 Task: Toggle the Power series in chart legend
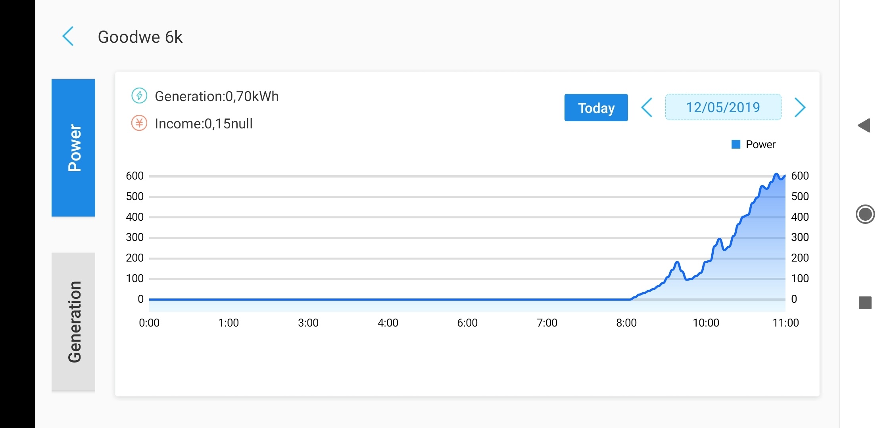tap(753, 145)
